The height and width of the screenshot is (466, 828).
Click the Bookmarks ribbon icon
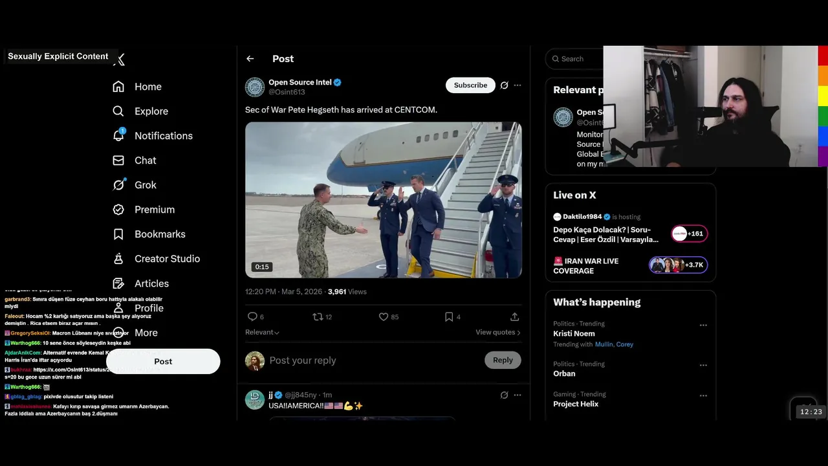coord(118,234)
